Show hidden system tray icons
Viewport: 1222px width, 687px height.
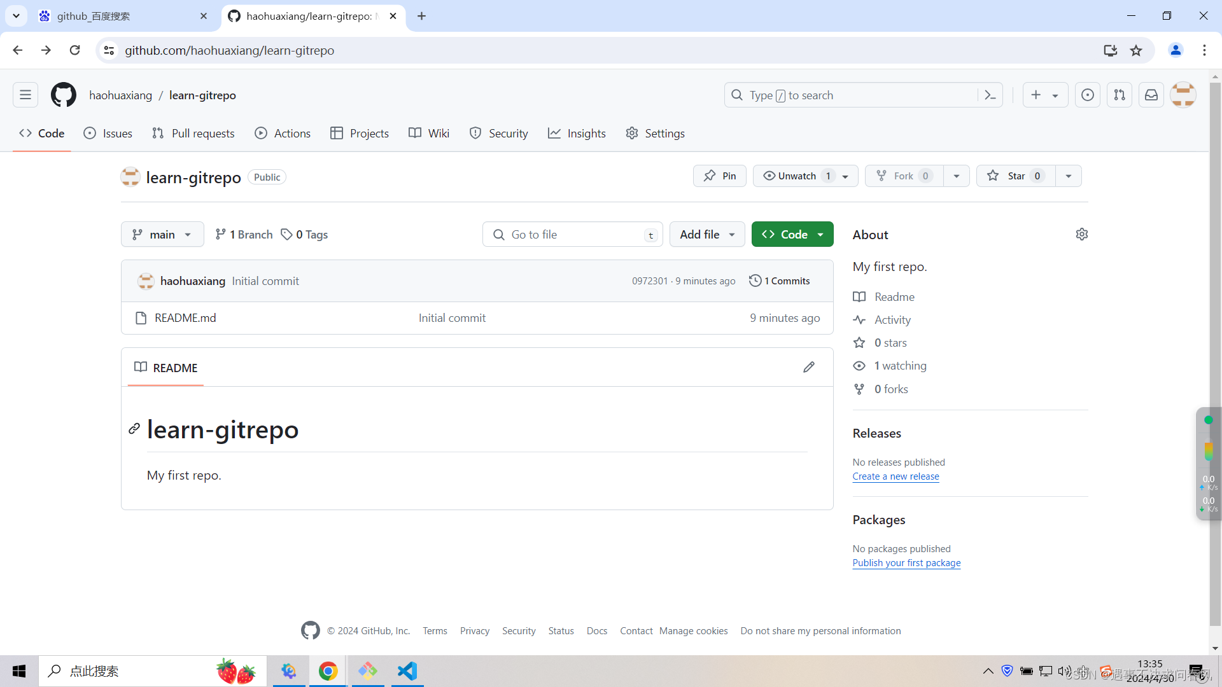(x=988, y=671)
